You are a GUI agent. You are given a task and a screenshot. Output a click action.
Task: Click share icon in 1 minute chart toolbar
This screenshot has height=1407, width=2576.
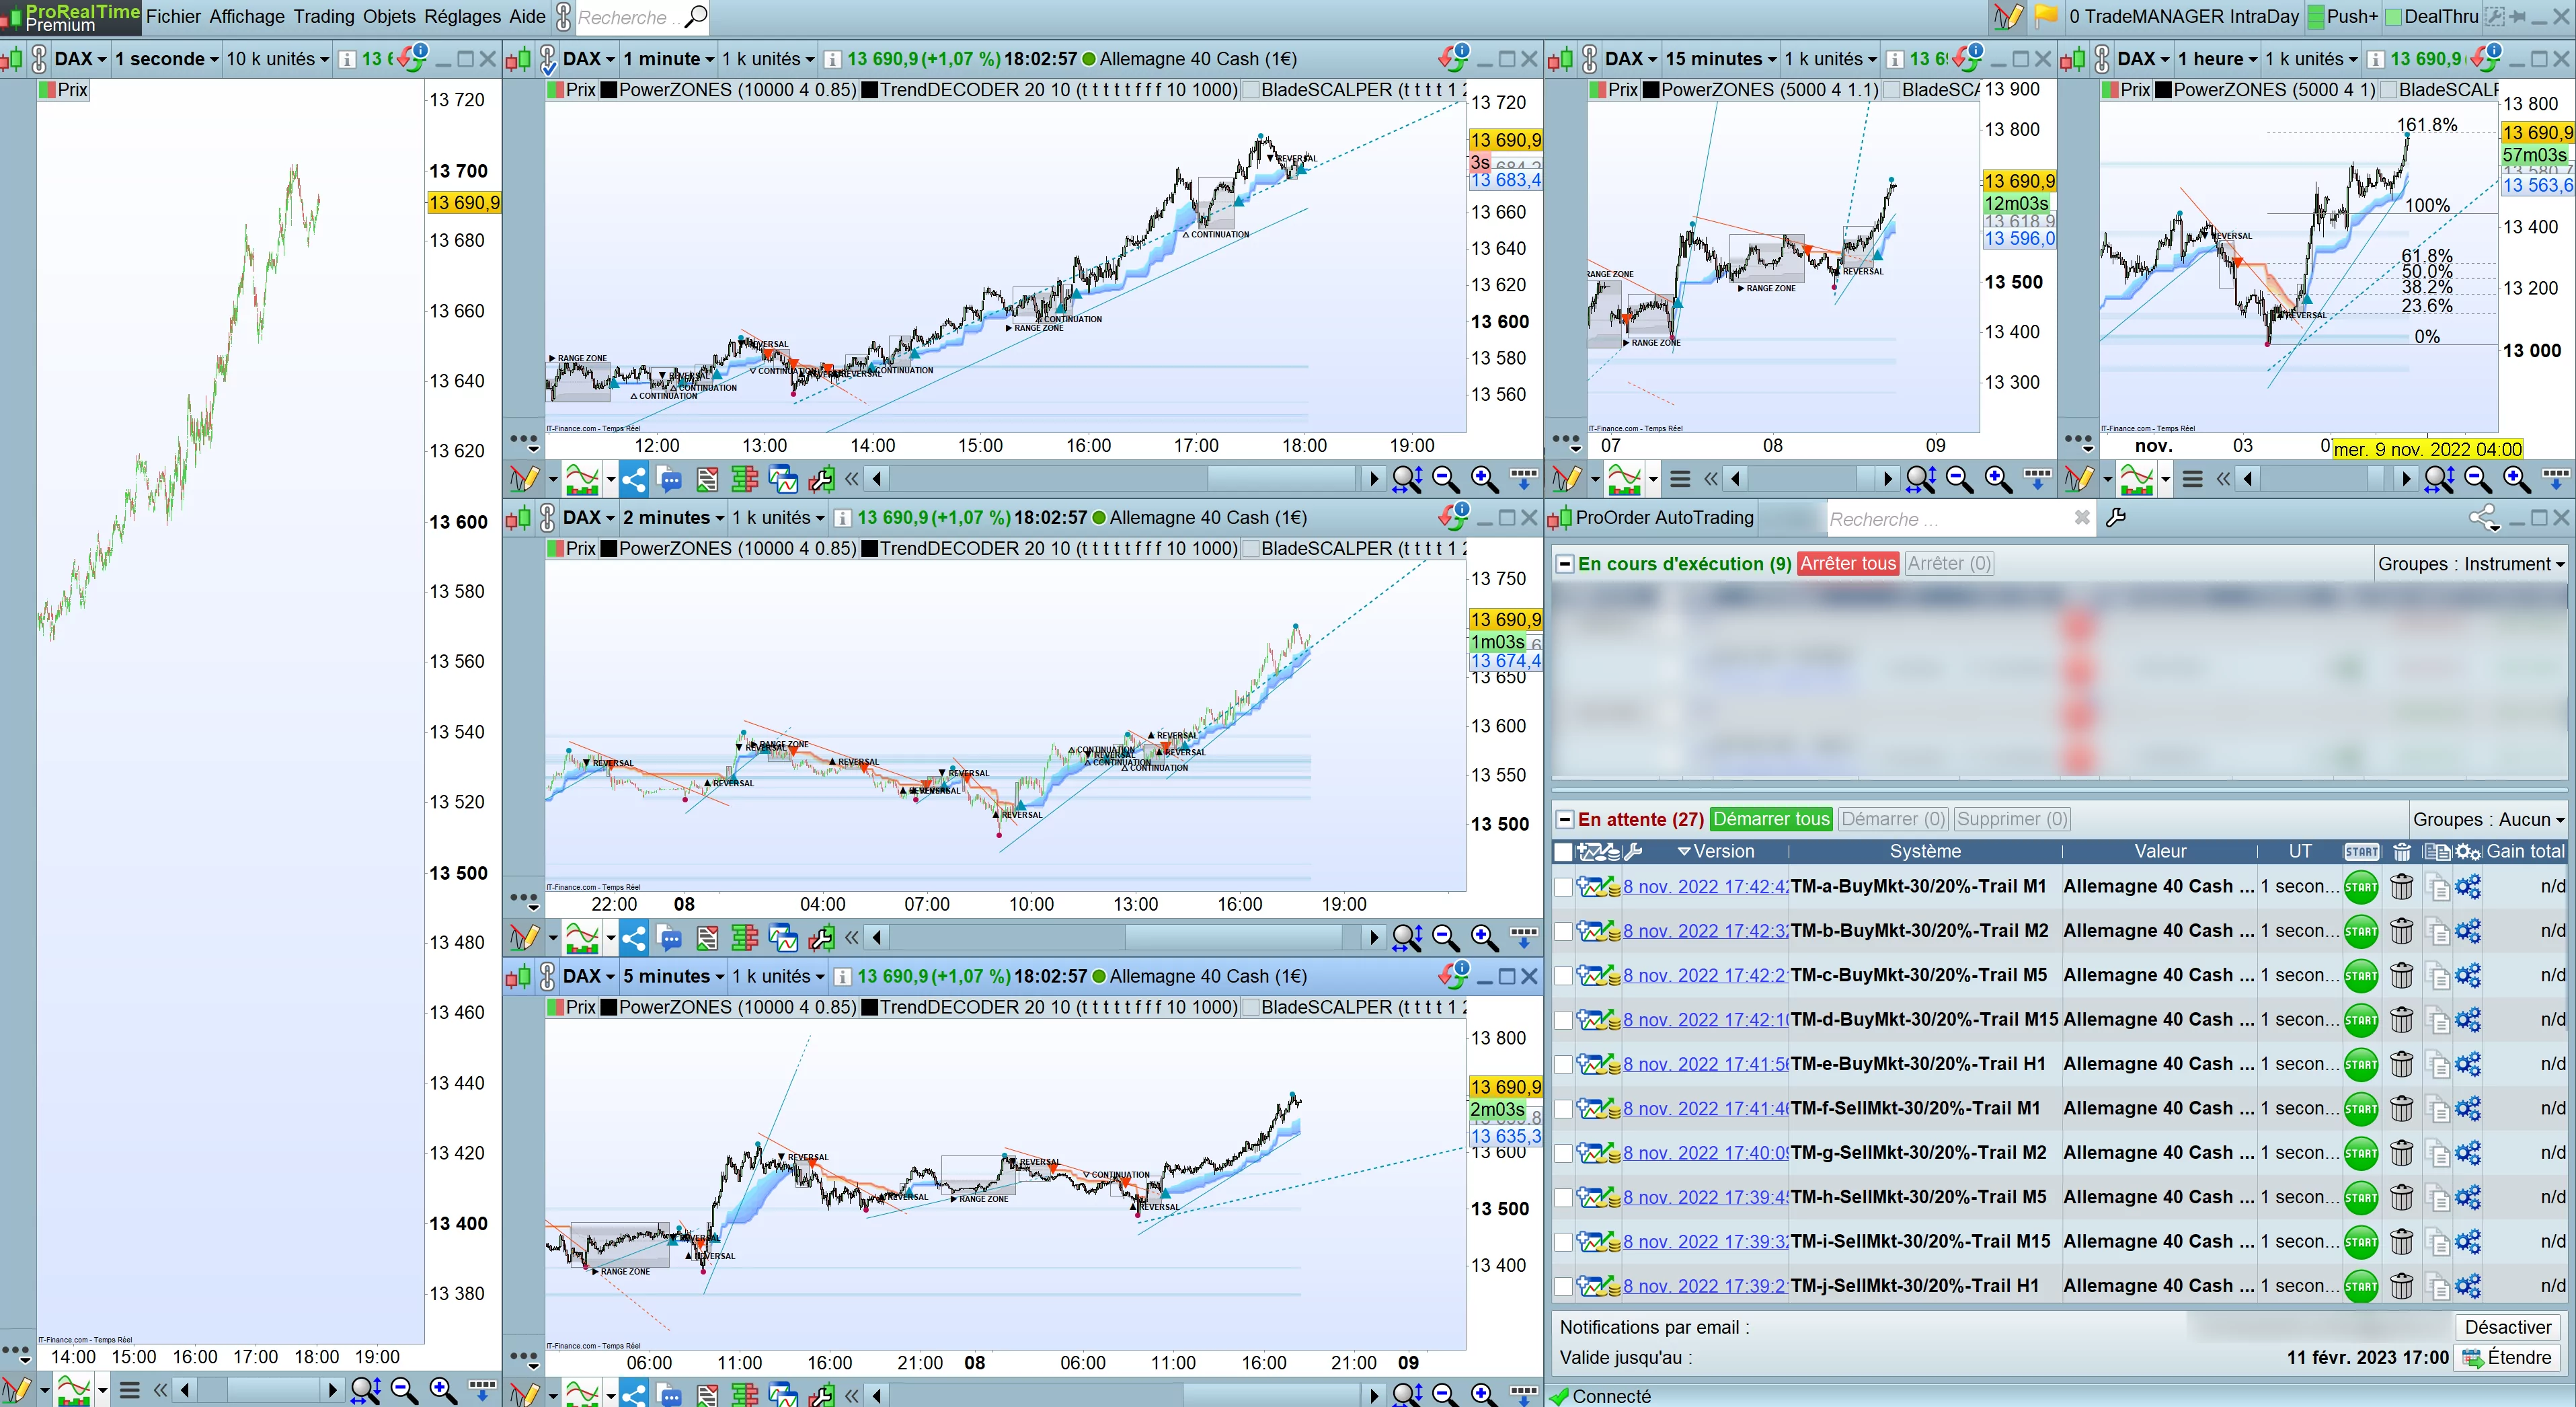point(633,480)
